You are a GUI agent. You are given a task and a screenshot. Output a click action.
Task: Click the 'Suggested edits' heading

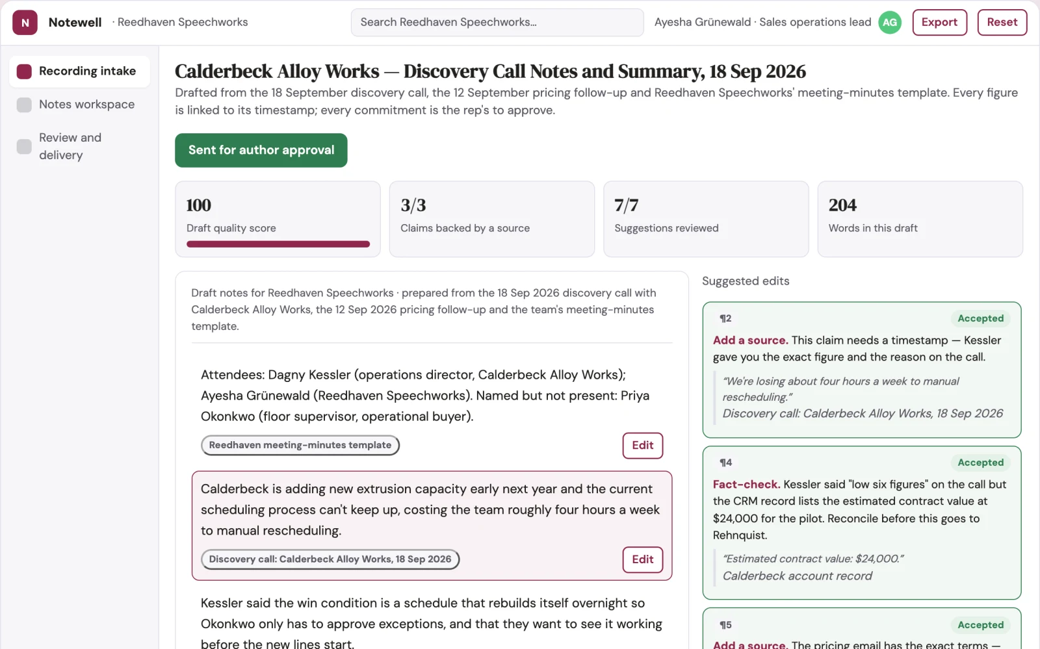tap(746, 281)
